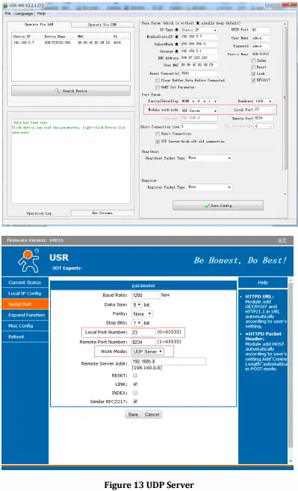This screenshot has height=491, width=298.
Task: Click the Local Port 23 field in USR-M0
Action: [263, 109]
